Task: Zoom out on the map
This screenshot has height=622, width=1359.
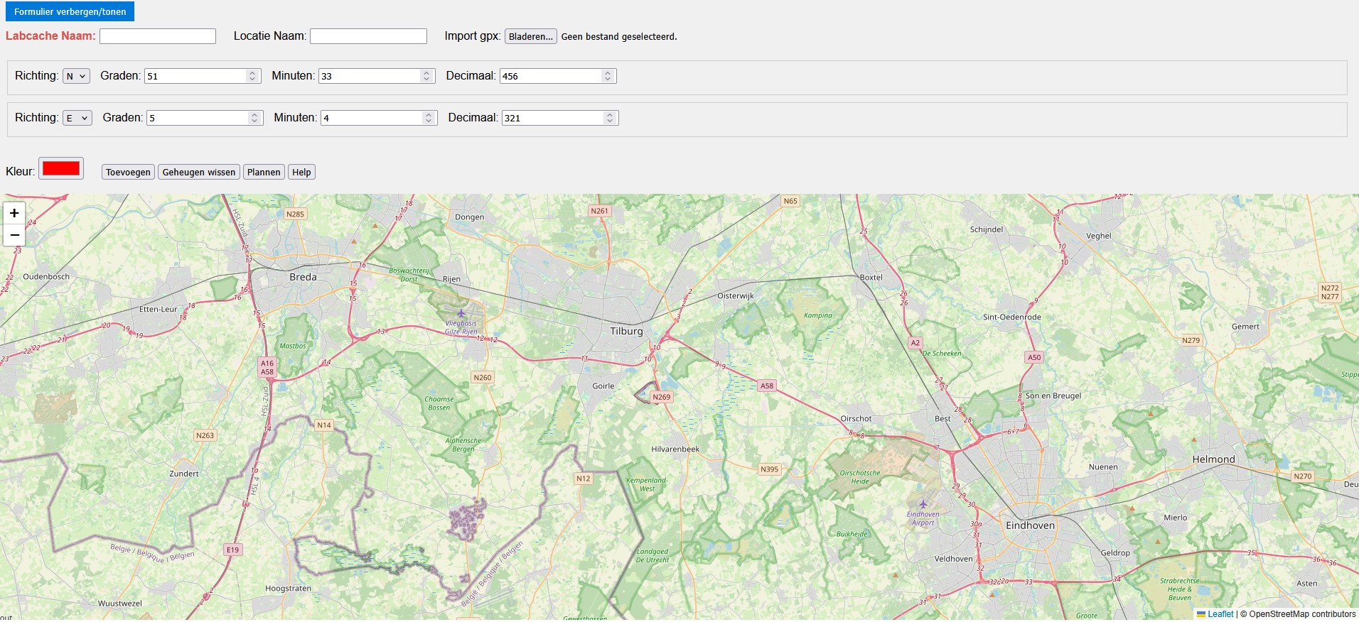Action: point(14,235)
